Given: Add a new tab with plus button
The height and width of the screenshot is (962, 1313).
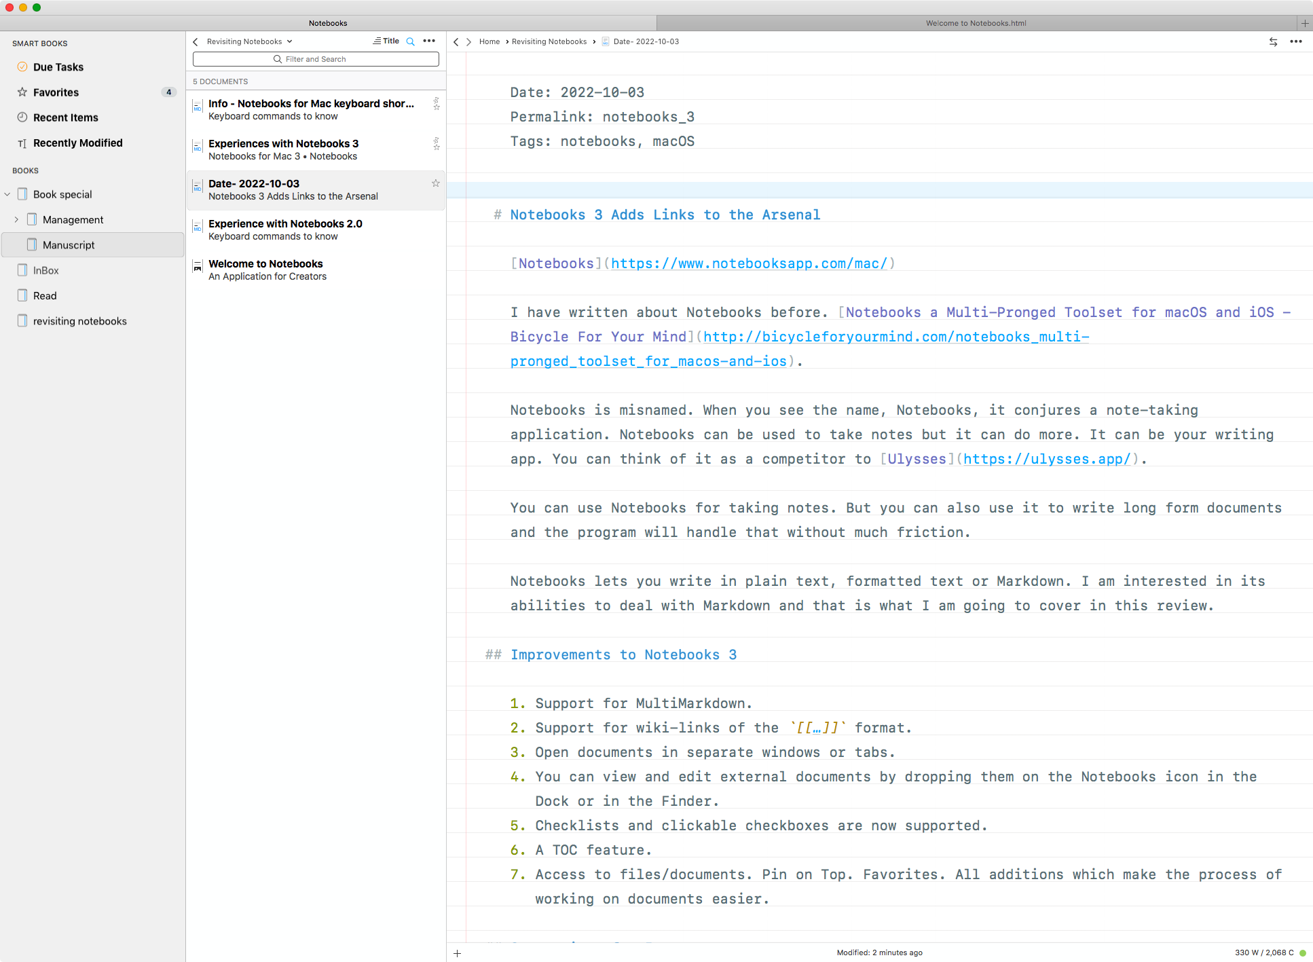Looking at the screenshot, I should tap(1304, 23).
